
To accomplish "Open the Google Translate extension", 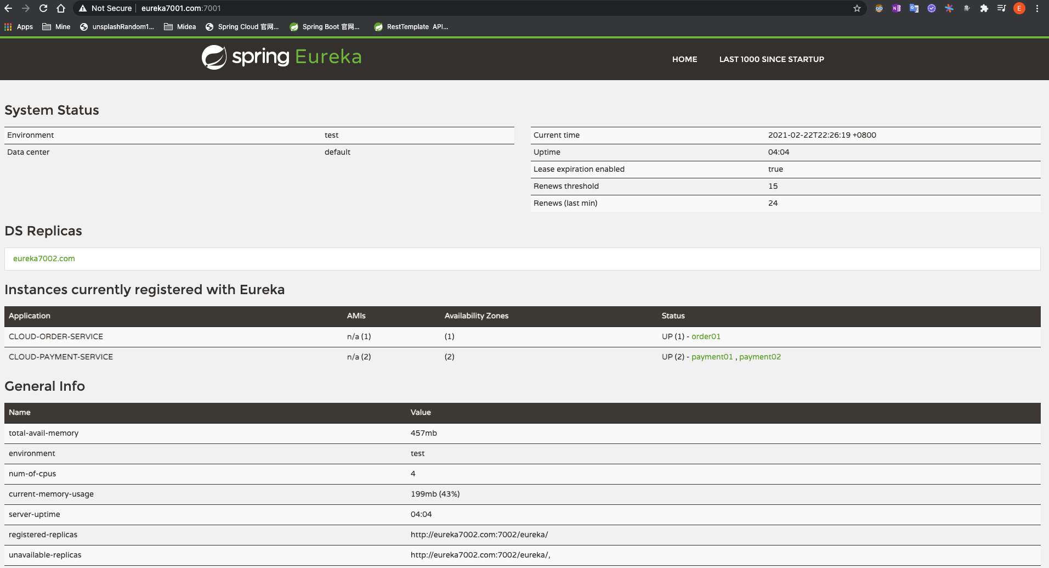I will click(x=914, y=8).
